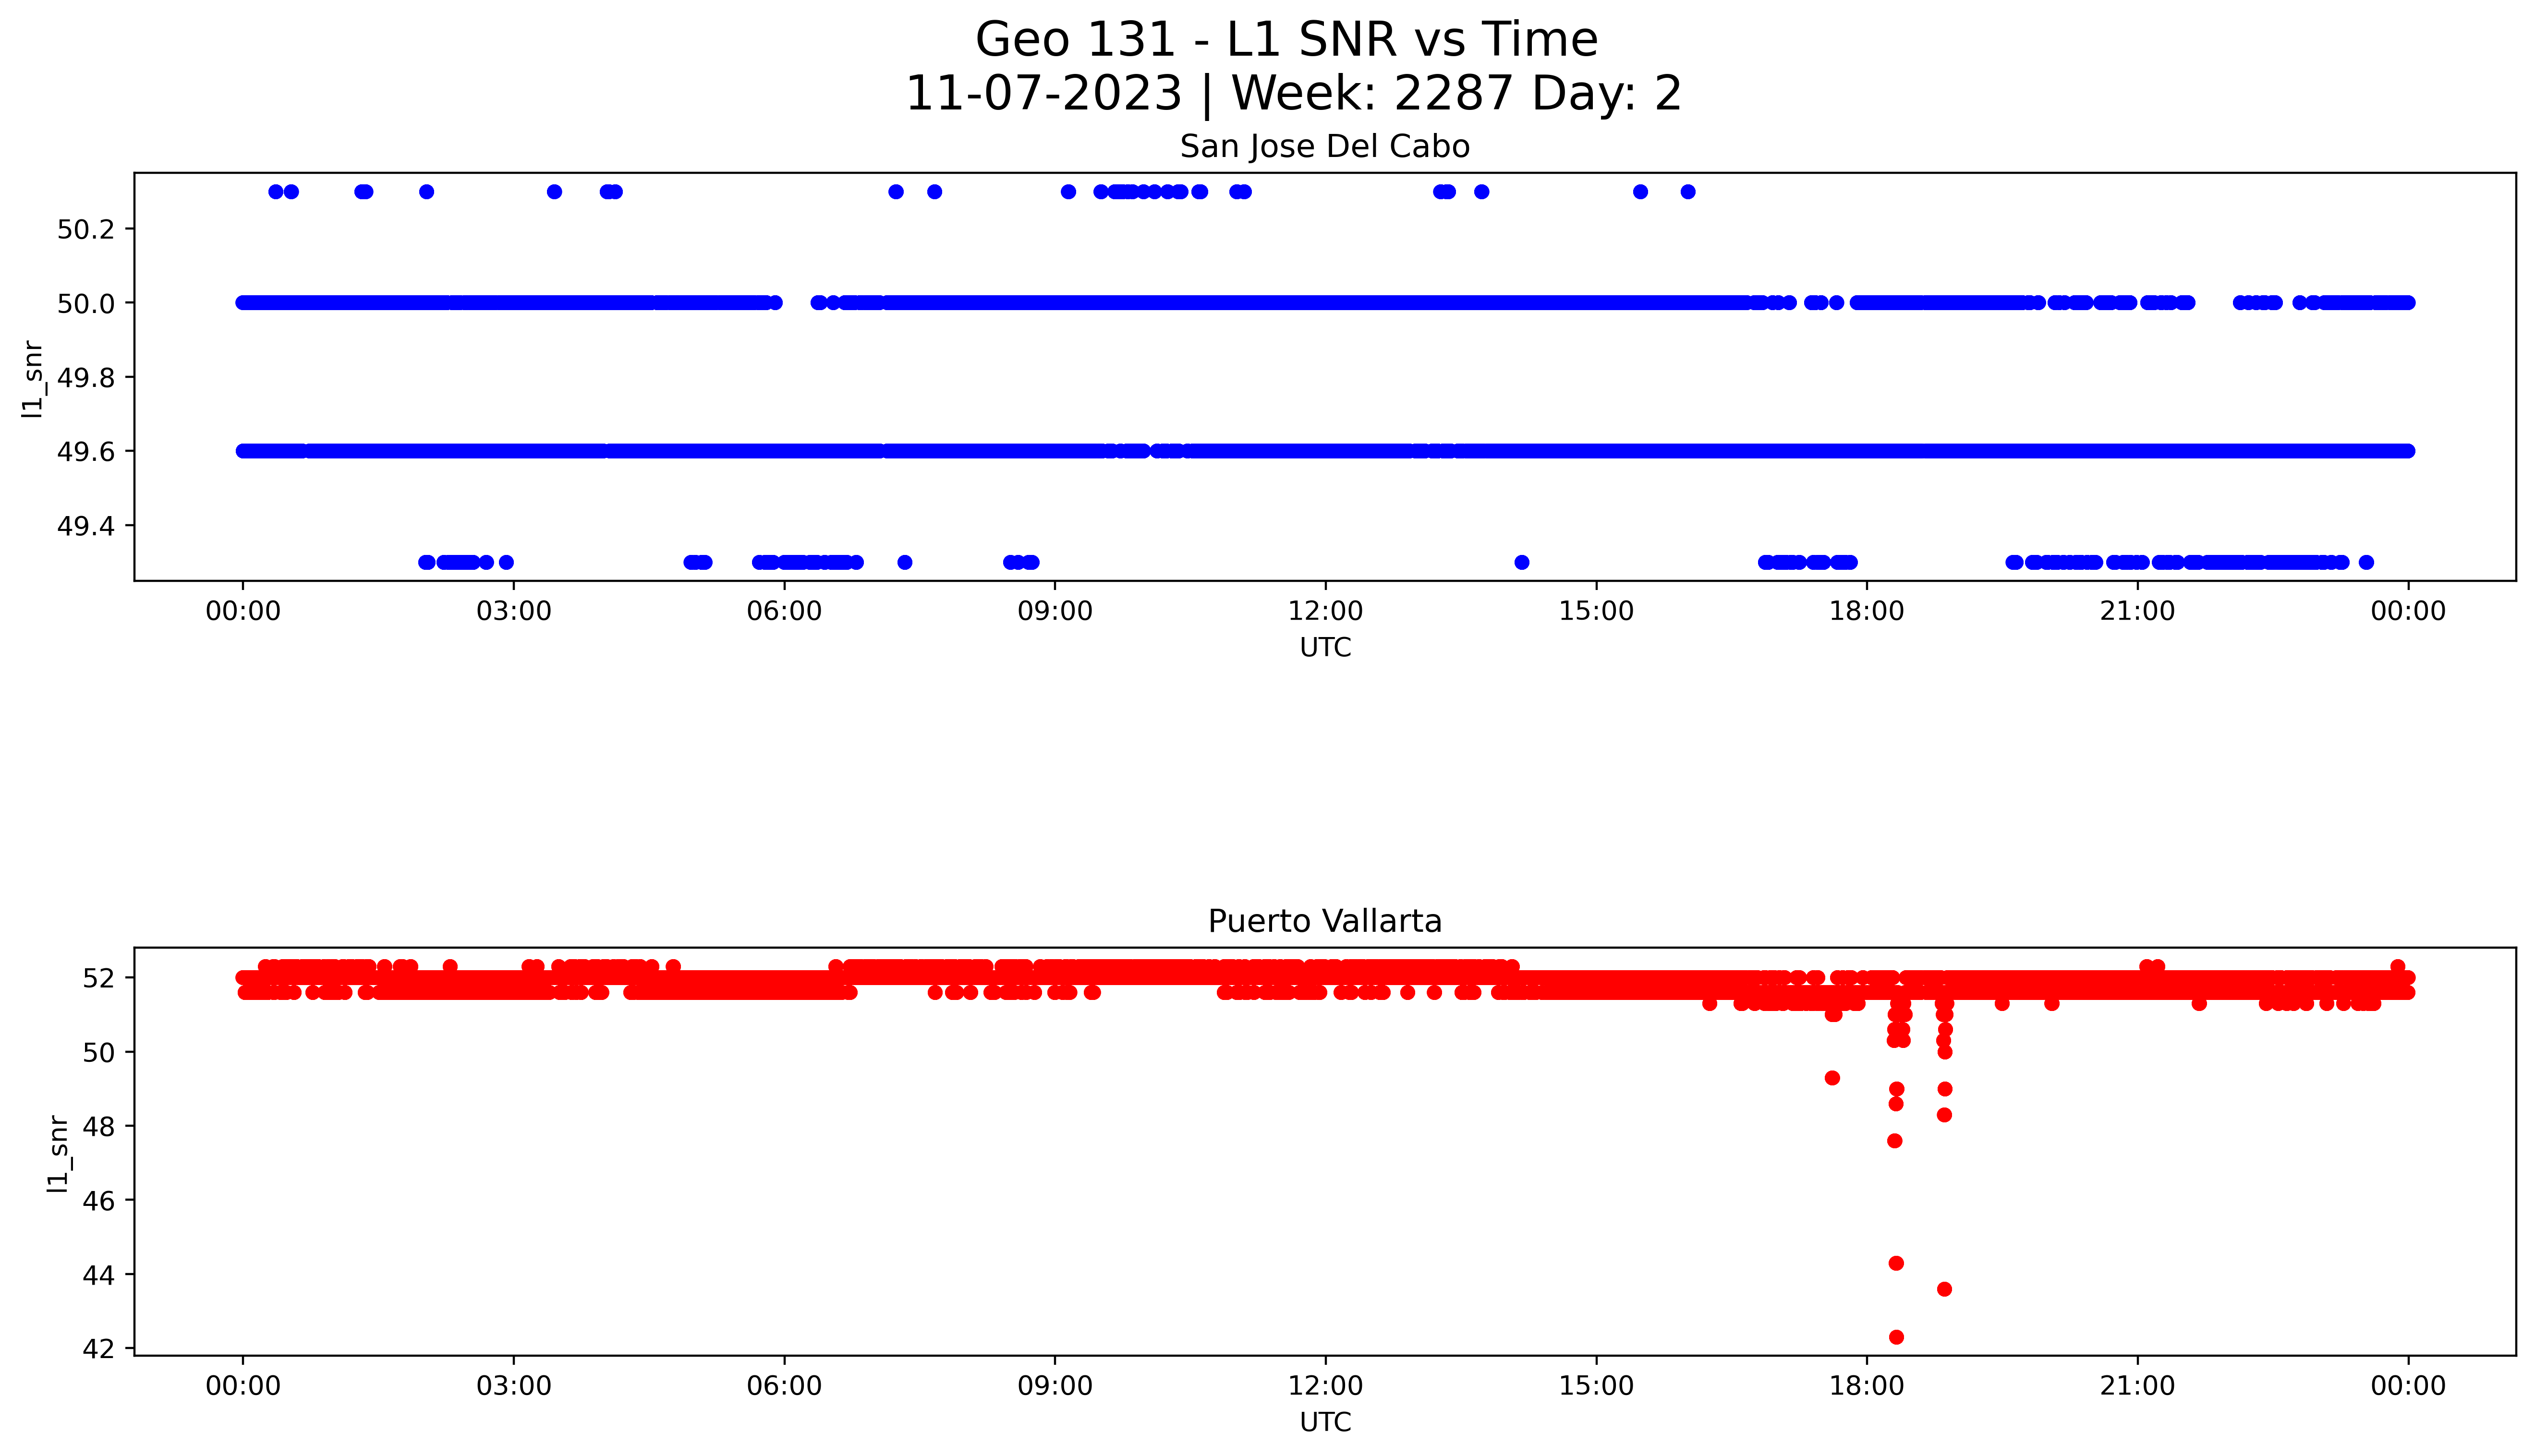
Task: Click the 06:00 tick label of the top plot
Action: click(784, 611)
